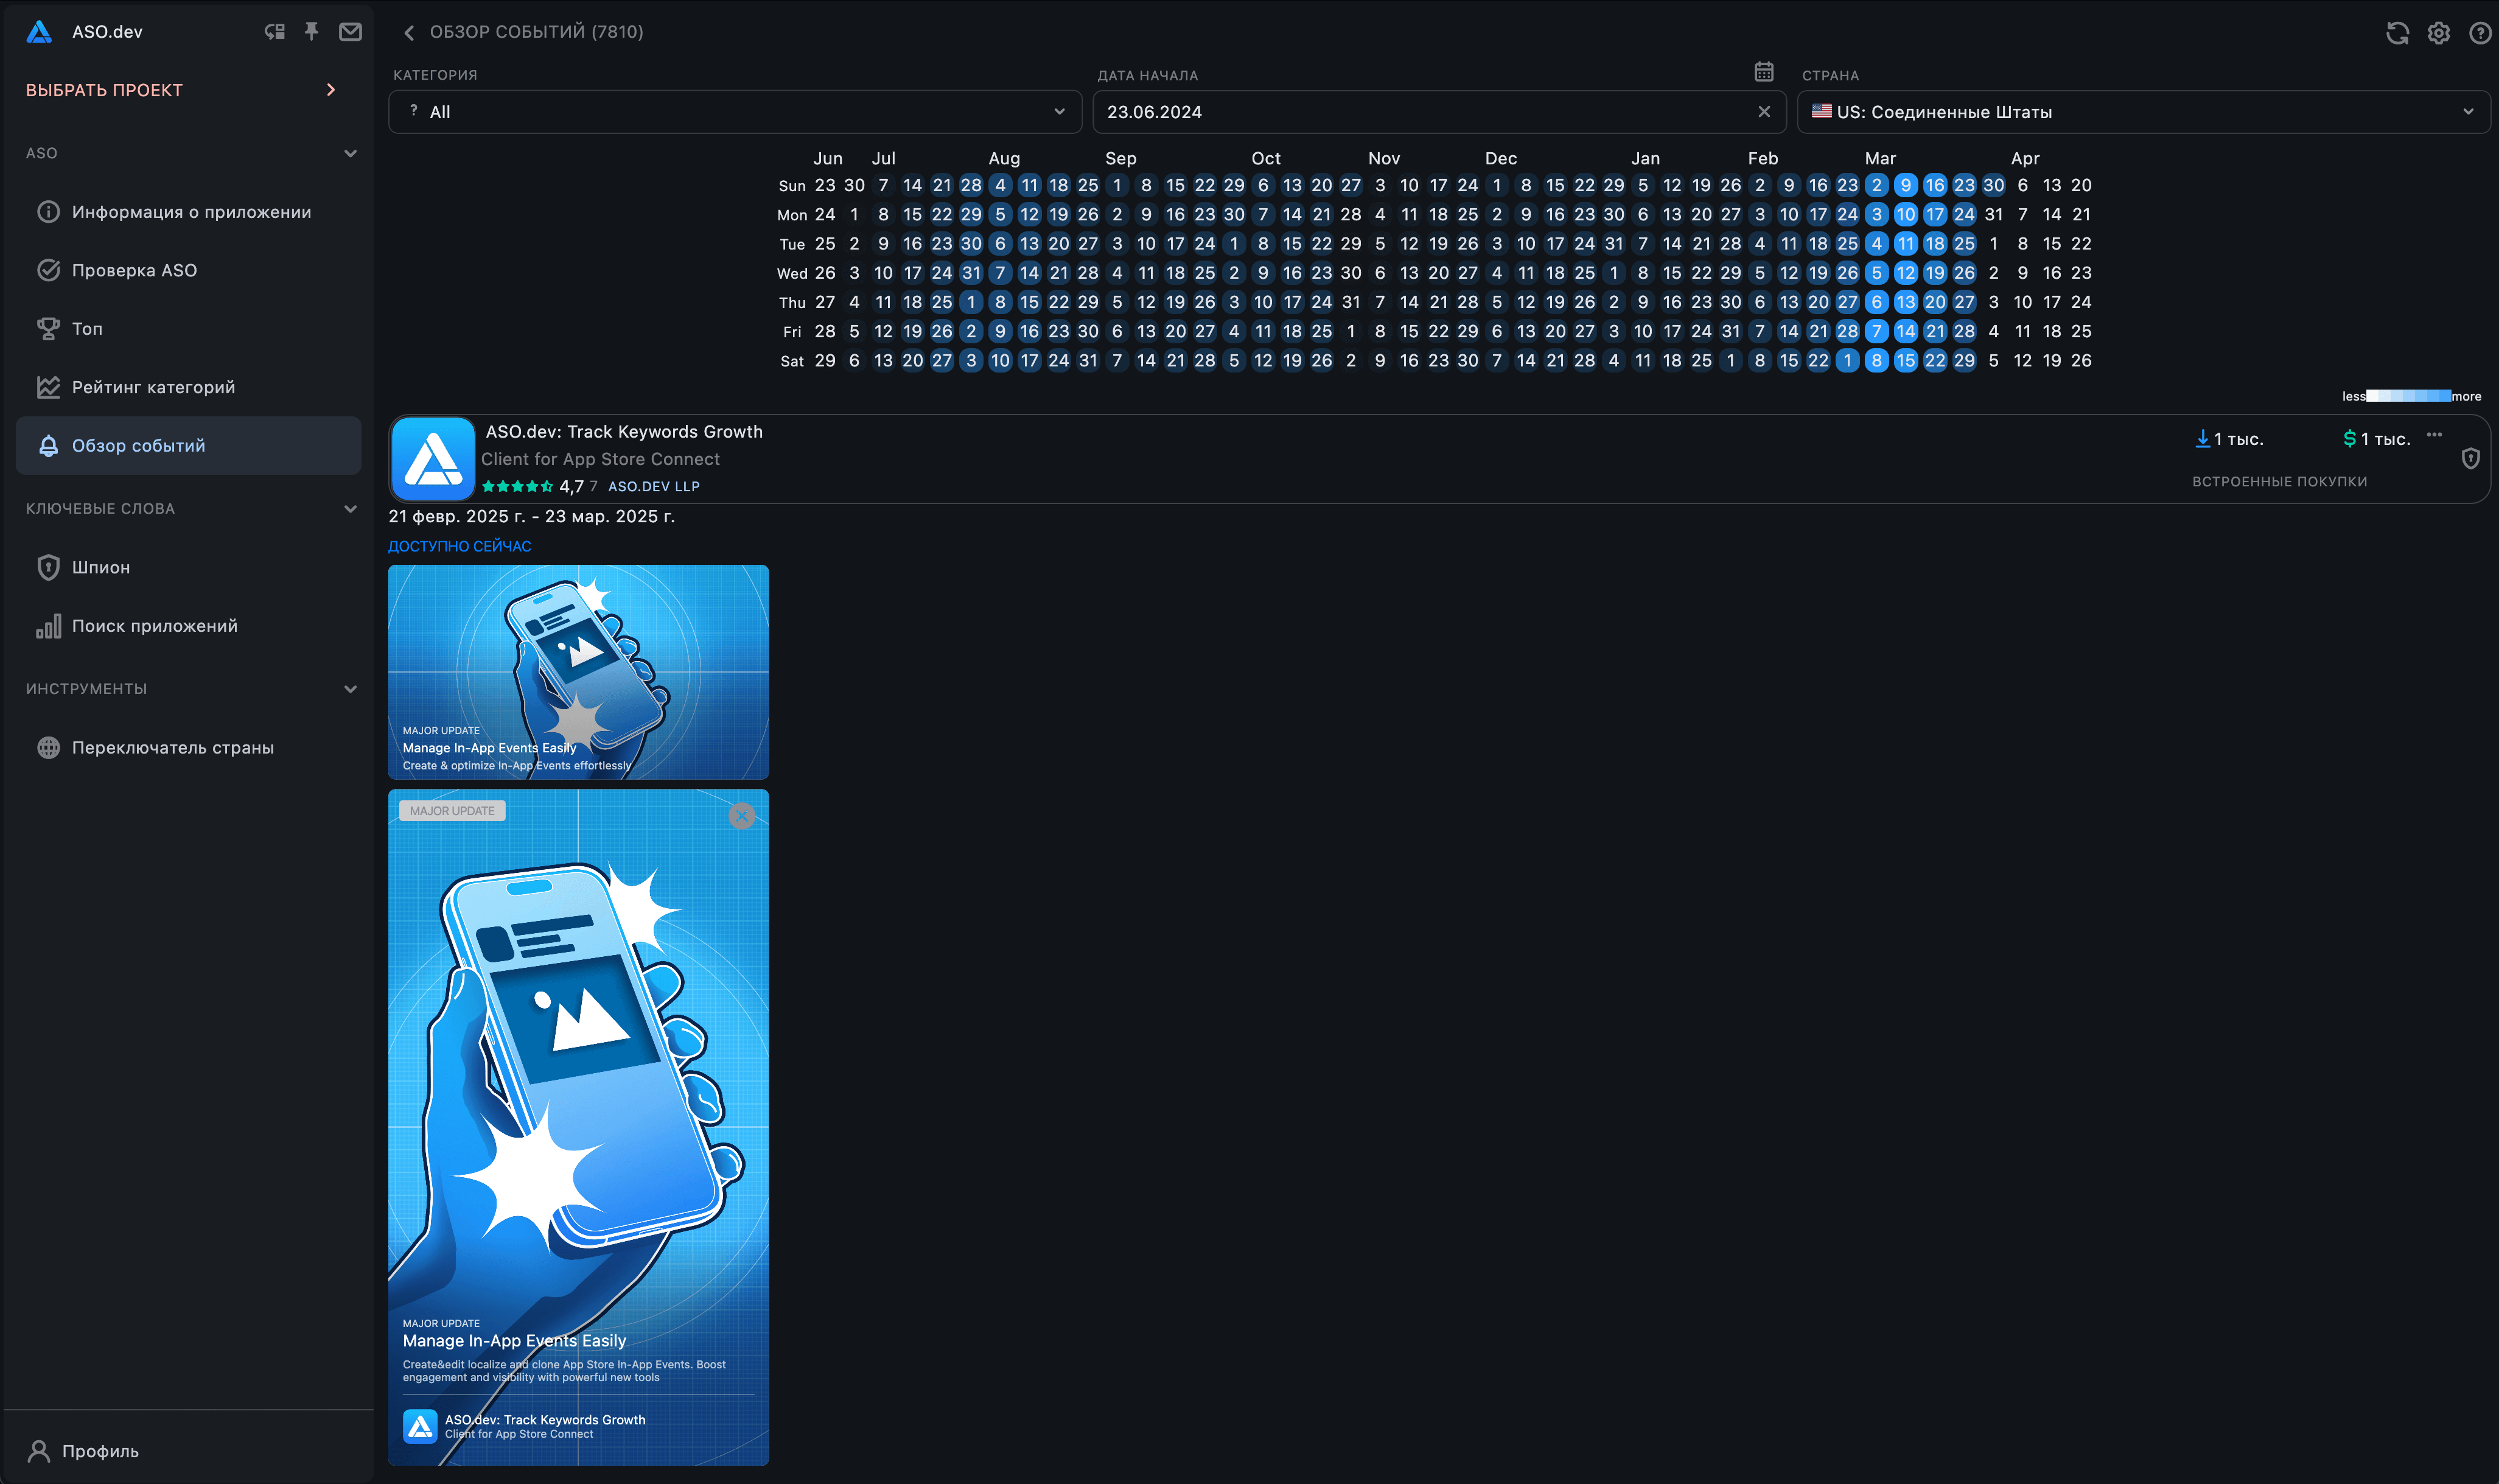Open Переключатель страны tool

[188, 748]
